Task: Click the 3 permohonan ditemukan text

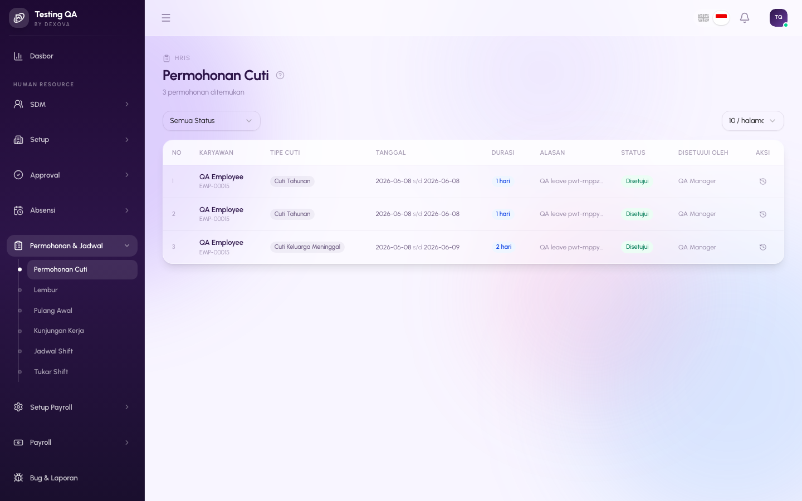Action: coord(203,92)
